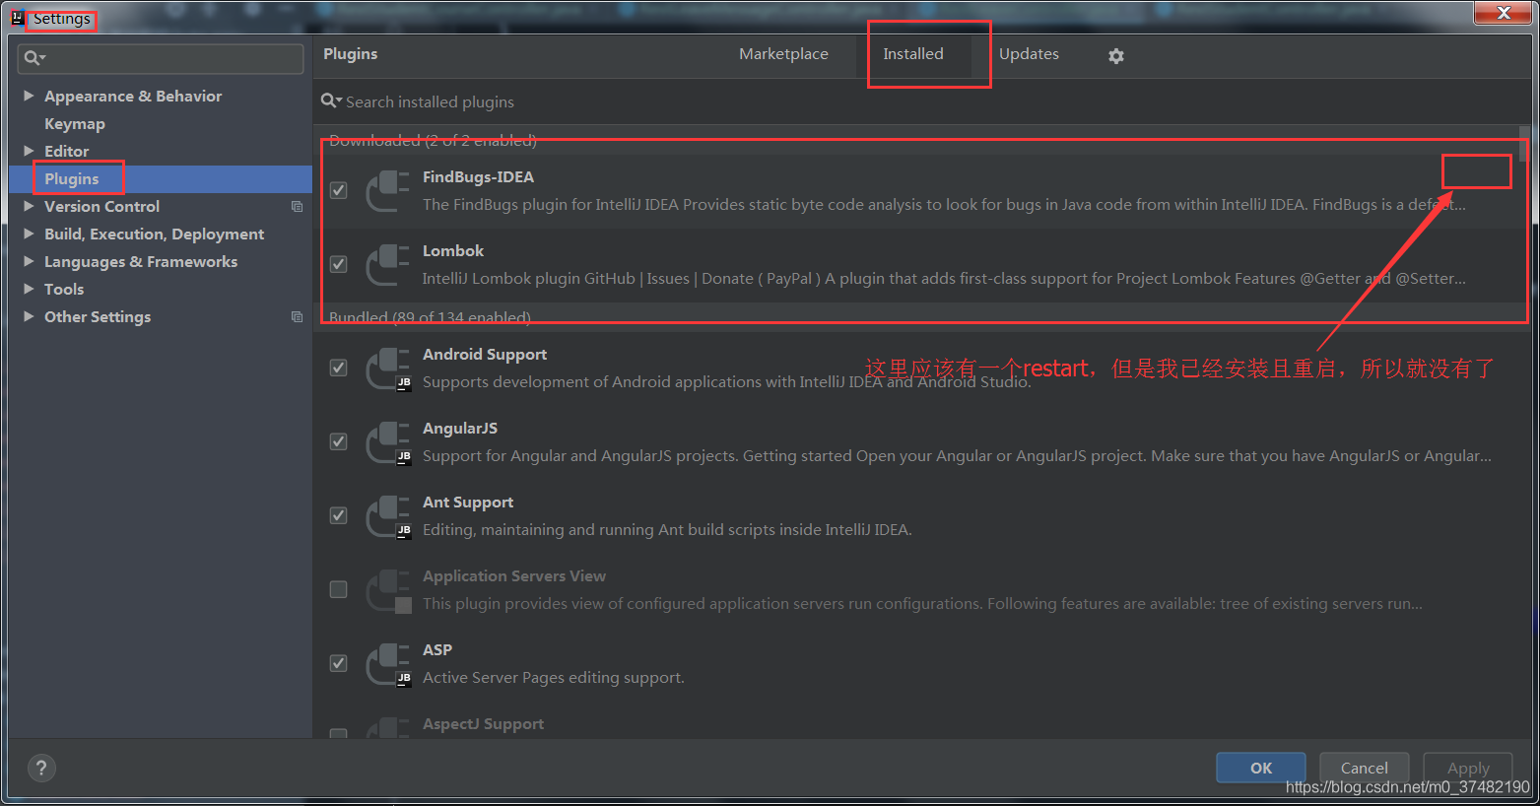Screen dimensions: 1540x806
Task: Click the help question mark icon
Action: [x=41, y=768]
